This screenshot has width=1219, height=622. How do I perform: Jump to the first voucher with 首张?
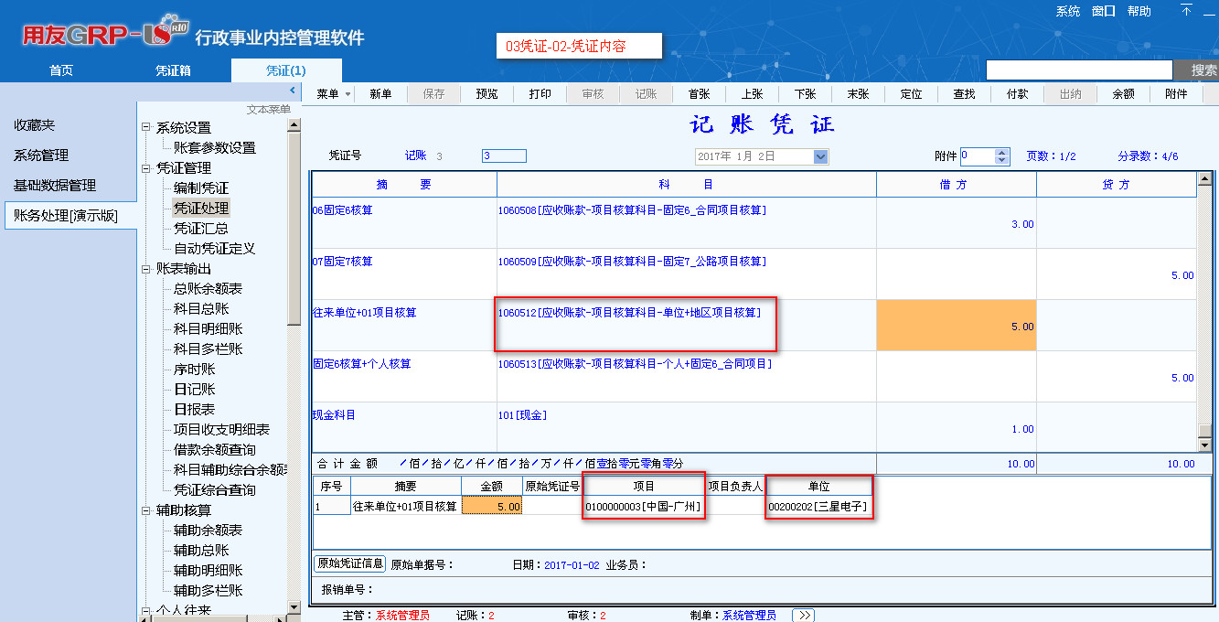click(699, 94)
